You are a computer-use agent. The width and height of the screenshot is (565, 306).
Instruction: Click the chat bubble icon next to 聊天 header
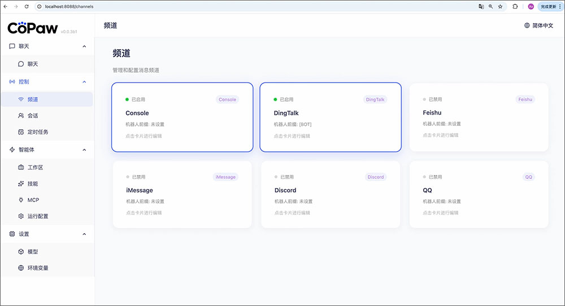[x=12, y=46]
